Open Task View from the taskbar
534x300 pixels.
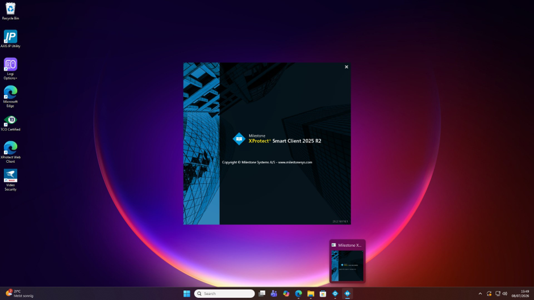pyautogui.click(x=261, y=294)
